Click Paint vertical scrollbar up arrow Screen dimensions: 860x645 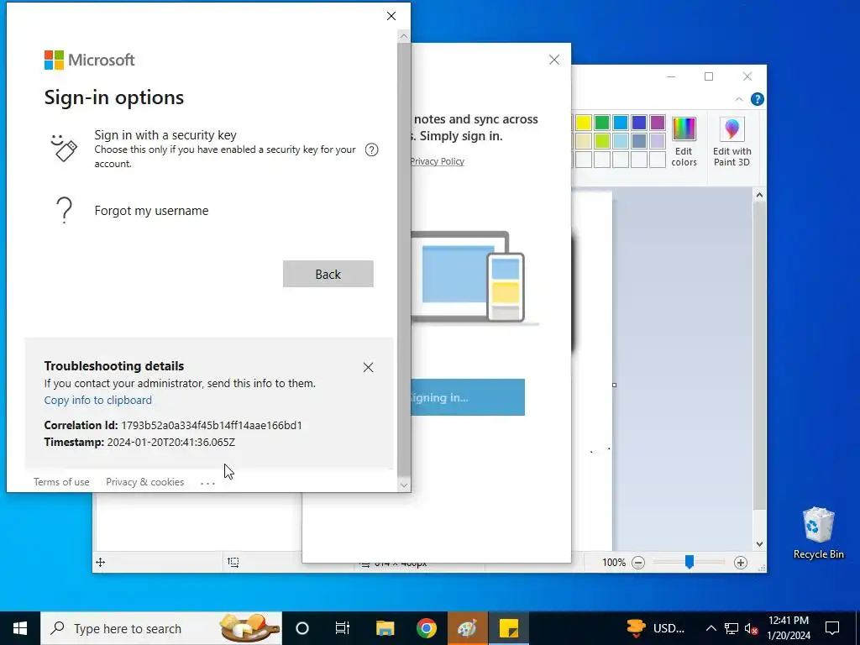[x=759, y=195]
